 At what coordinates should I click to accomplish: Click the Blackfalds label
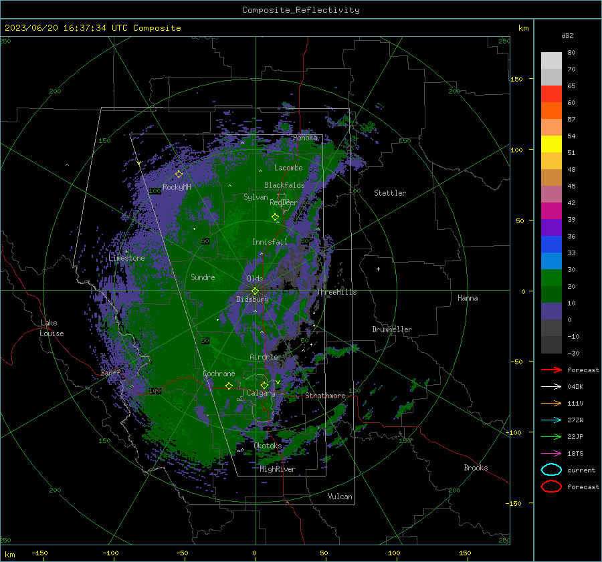284,185
